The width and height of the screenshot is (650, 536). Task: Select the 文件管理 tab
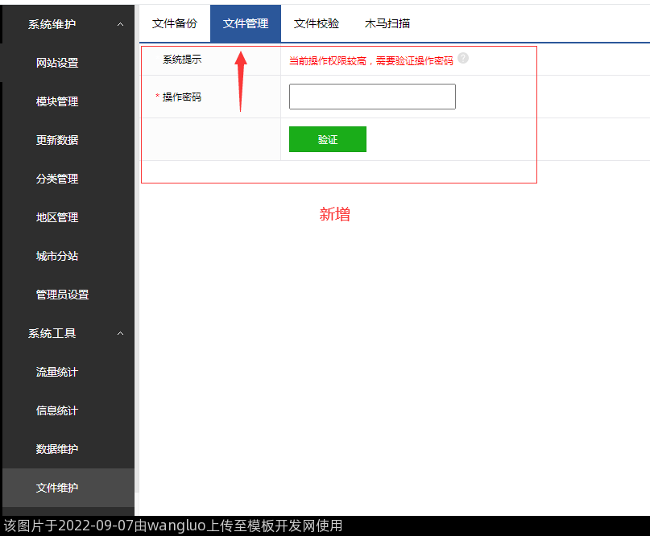tap(246, 23)
